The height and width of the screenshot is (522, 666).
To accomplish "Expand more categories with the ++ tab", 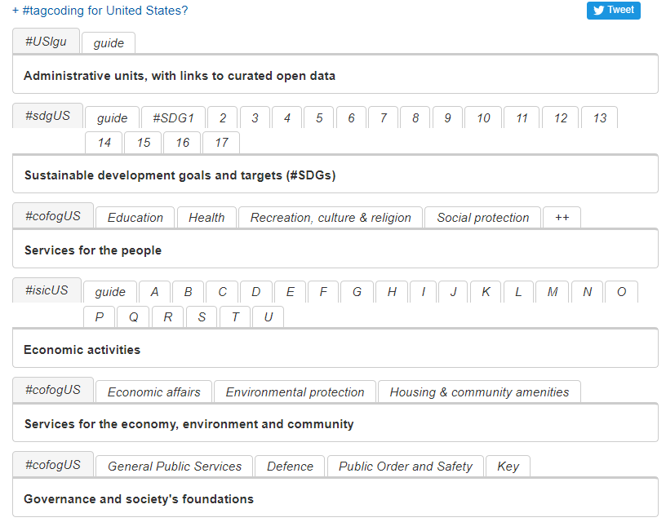I will 562,217.
